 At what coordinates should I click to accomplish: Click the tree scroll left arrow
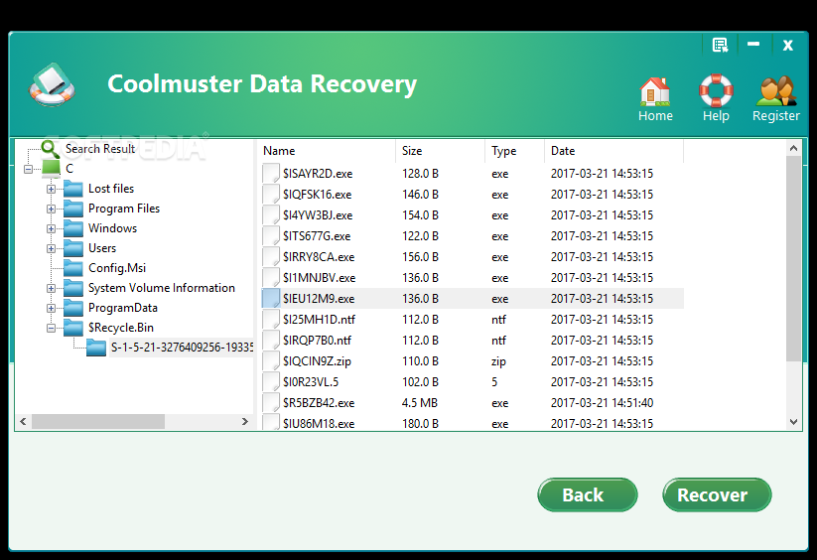[23, 421]
